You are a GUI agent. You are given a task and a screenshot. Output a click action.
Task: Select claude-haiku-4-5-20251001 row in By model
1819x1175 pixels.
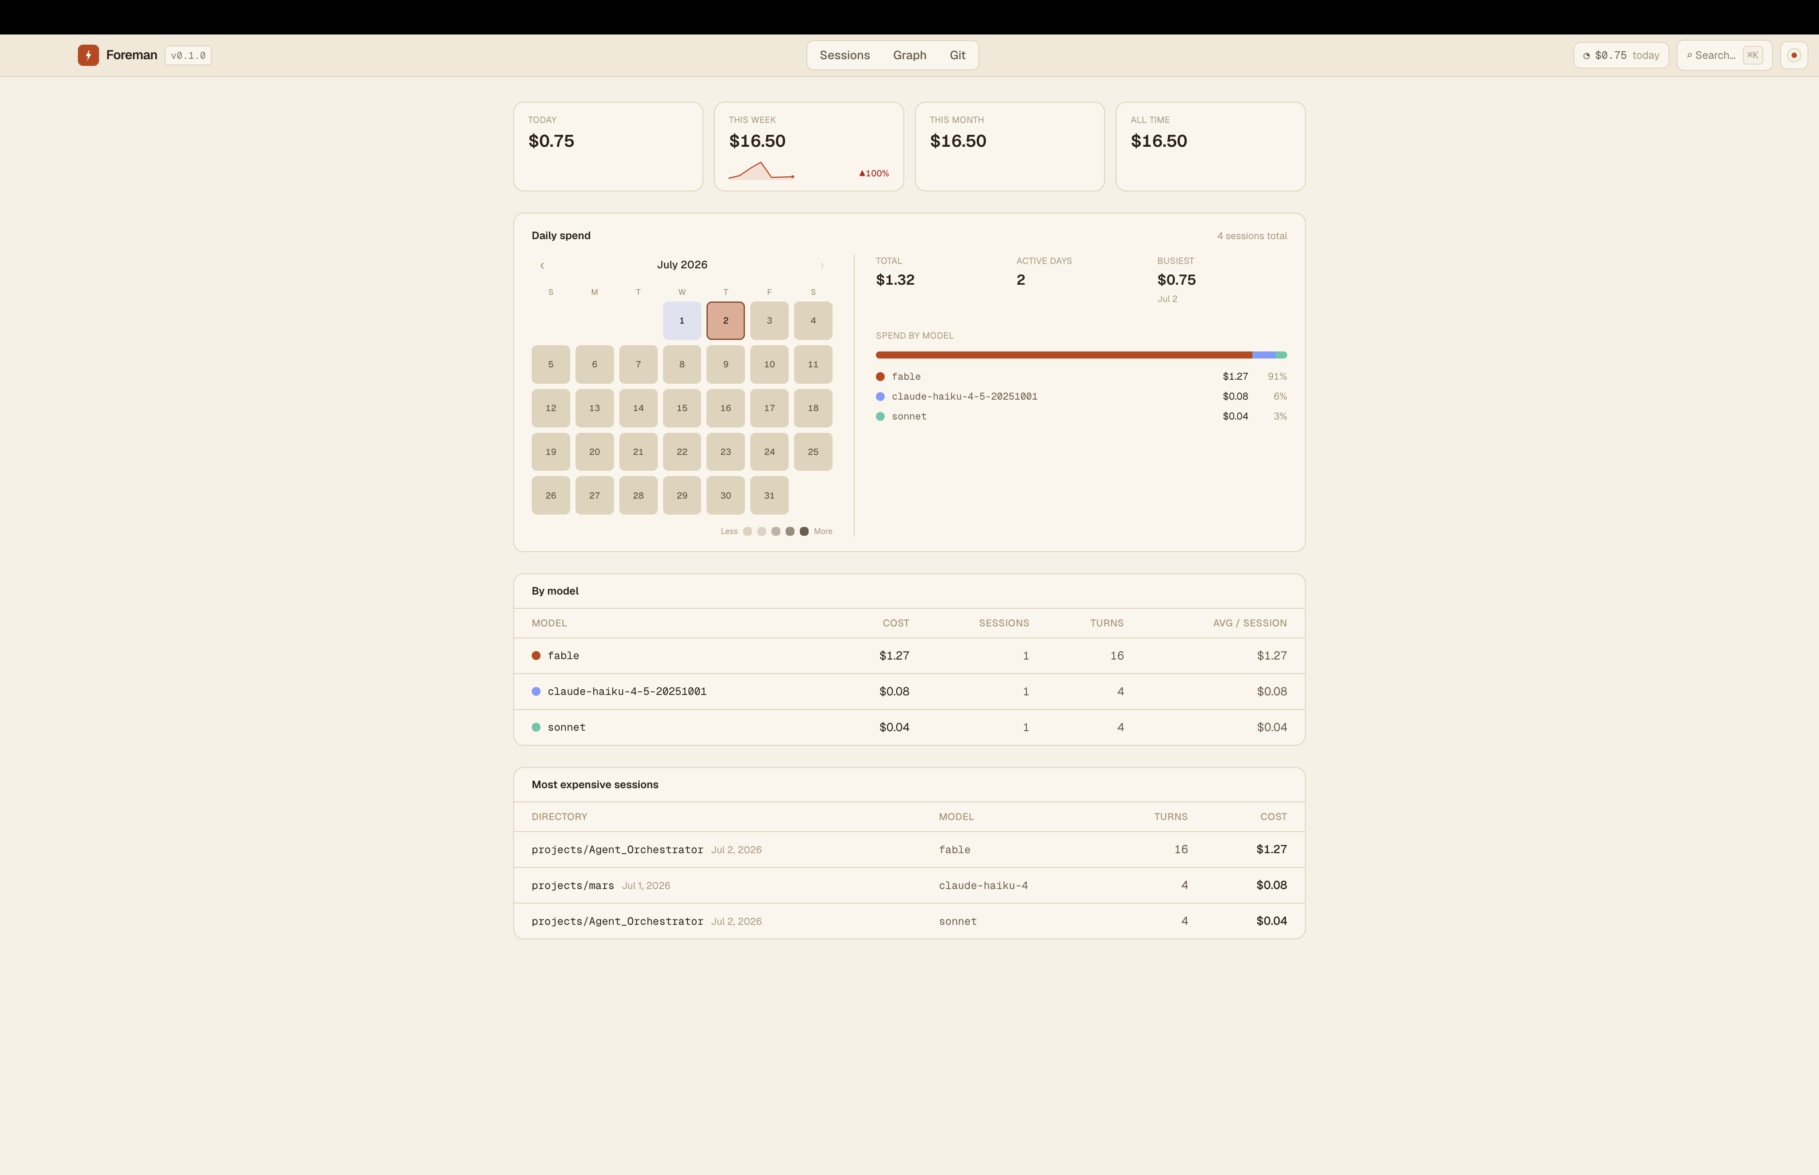(x=909, y=691)
